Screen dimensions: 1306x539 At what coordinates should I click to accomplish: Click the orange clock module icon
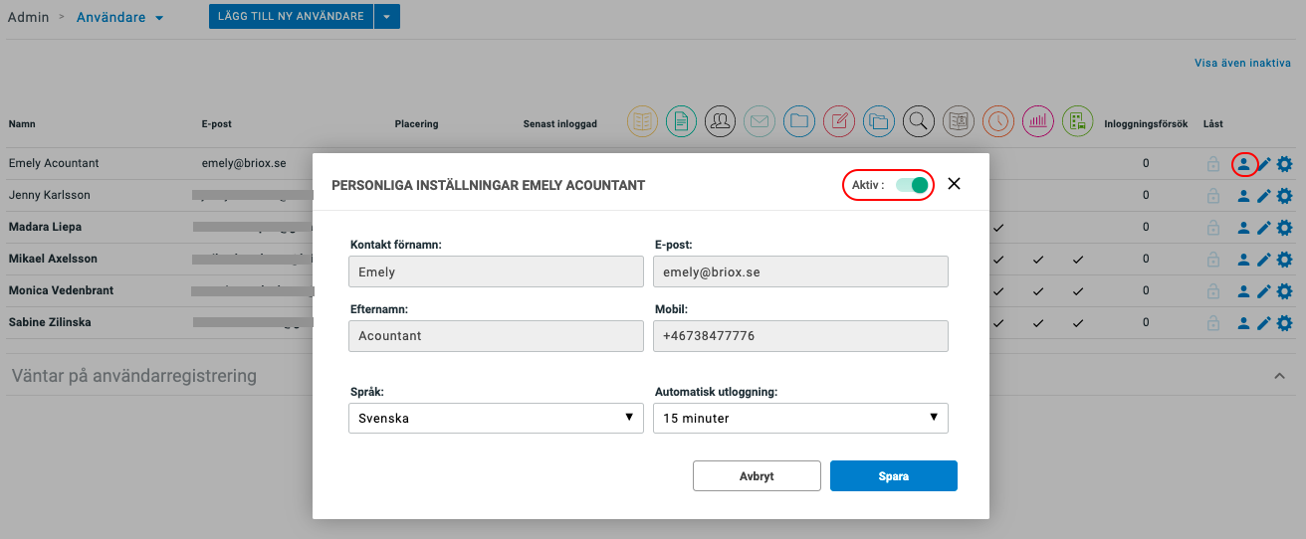[998, 121]
